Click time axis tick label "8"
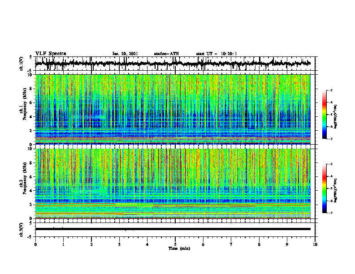 [x=259, y=244]
